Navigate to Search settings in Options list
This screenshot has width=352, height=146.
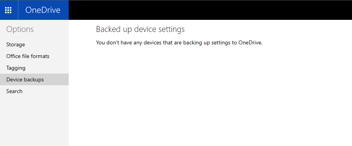tap(14, 91)
